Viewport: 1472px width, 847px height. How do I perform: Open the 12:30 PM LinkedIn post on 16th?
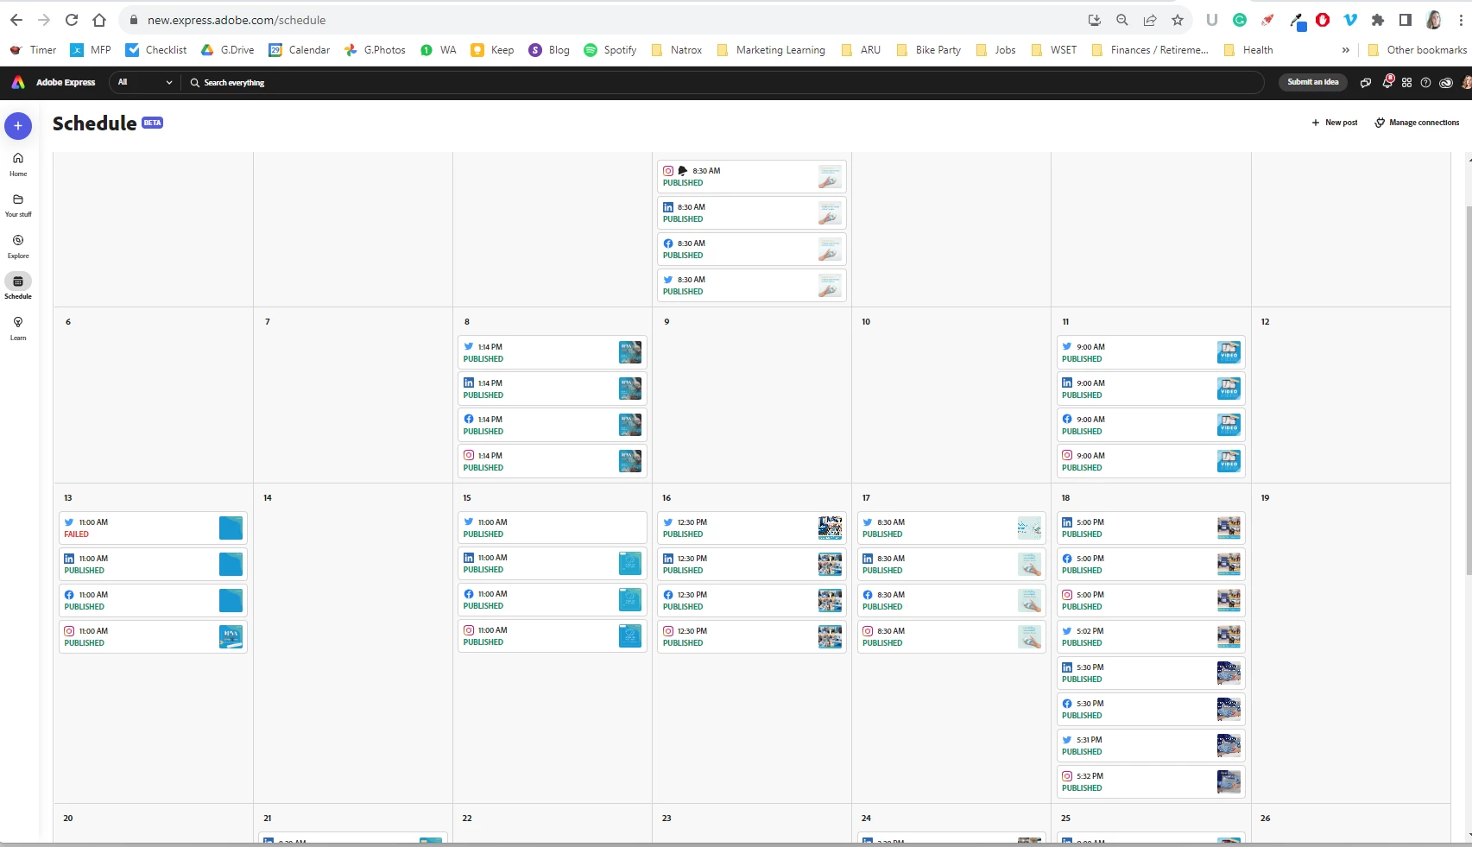pos(752,565)
